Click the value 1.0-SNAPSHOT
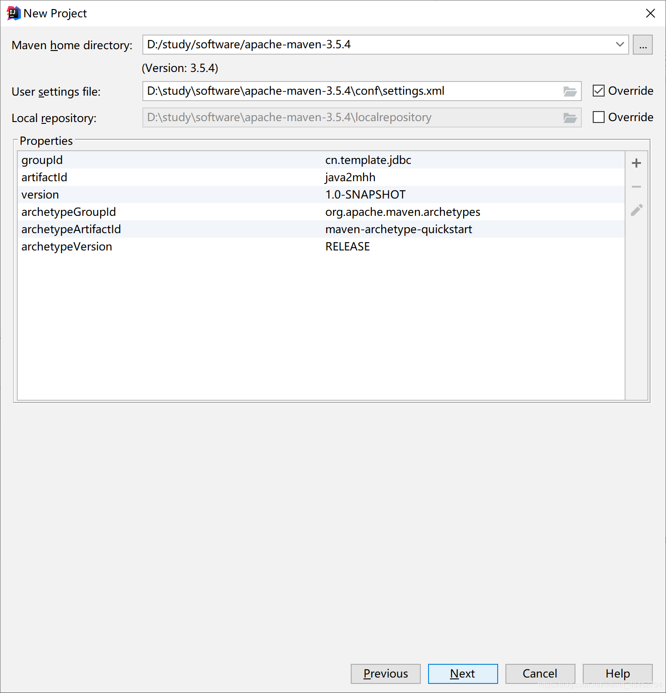 pyautogui.click(x=365, y=195)
